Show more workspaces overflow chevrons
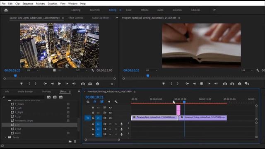The image size is (265, 149). tap(214, 10)
